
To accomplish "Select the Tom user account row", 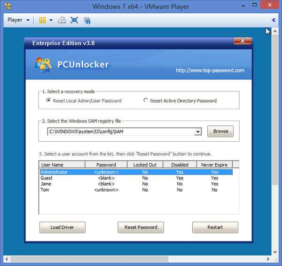I will pyautogui.click(x=136, y=190).
